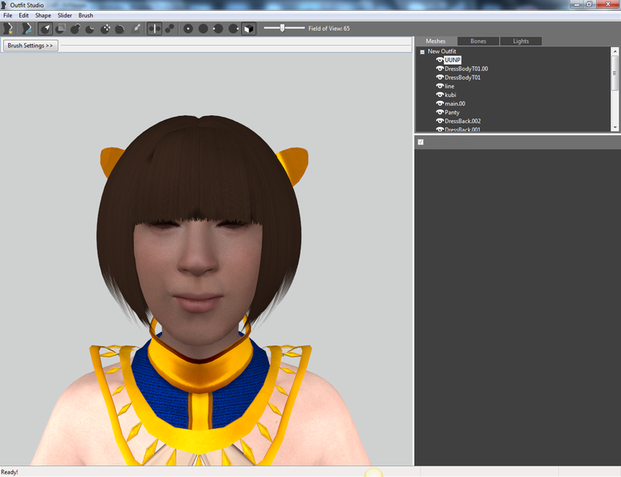Collapse the New Outfit tree node

coord(422,52)
